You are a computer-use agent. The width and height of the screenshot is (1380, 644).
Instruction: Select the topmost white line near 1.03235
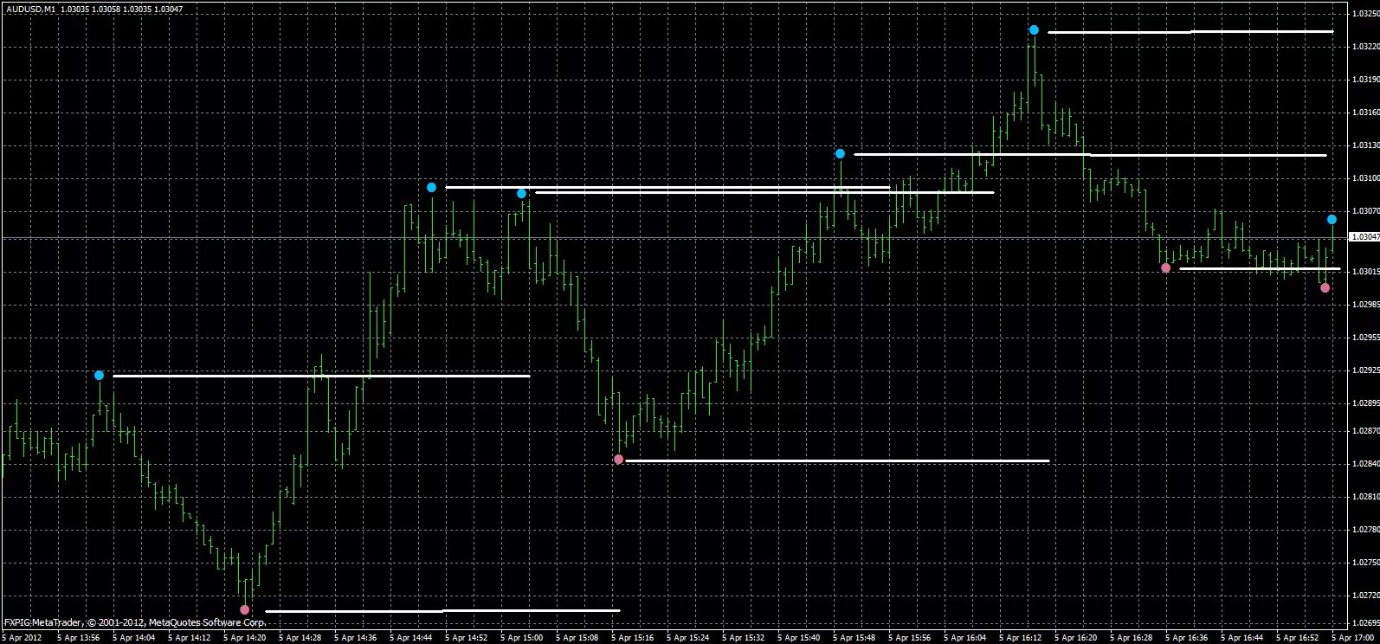1190,32
